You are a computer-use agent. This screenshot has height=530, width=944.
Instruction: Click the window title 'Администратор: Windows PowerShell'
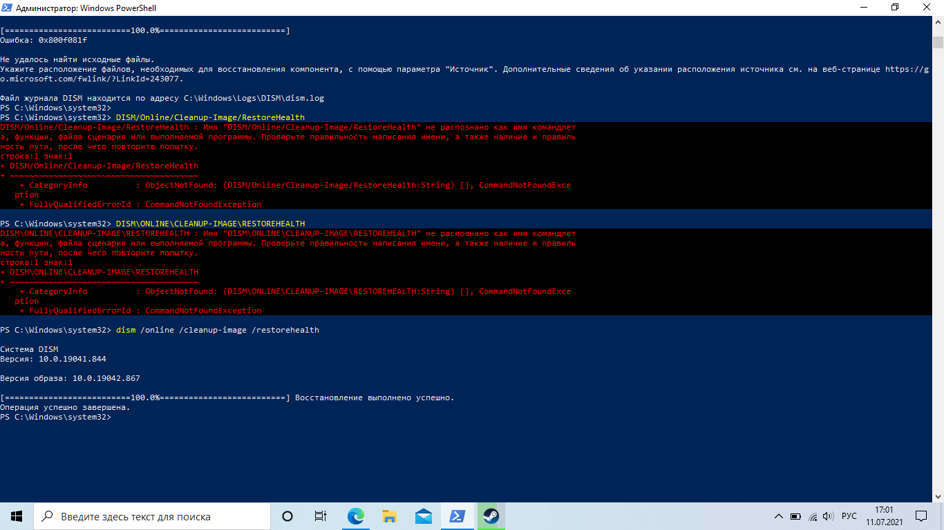87,8
